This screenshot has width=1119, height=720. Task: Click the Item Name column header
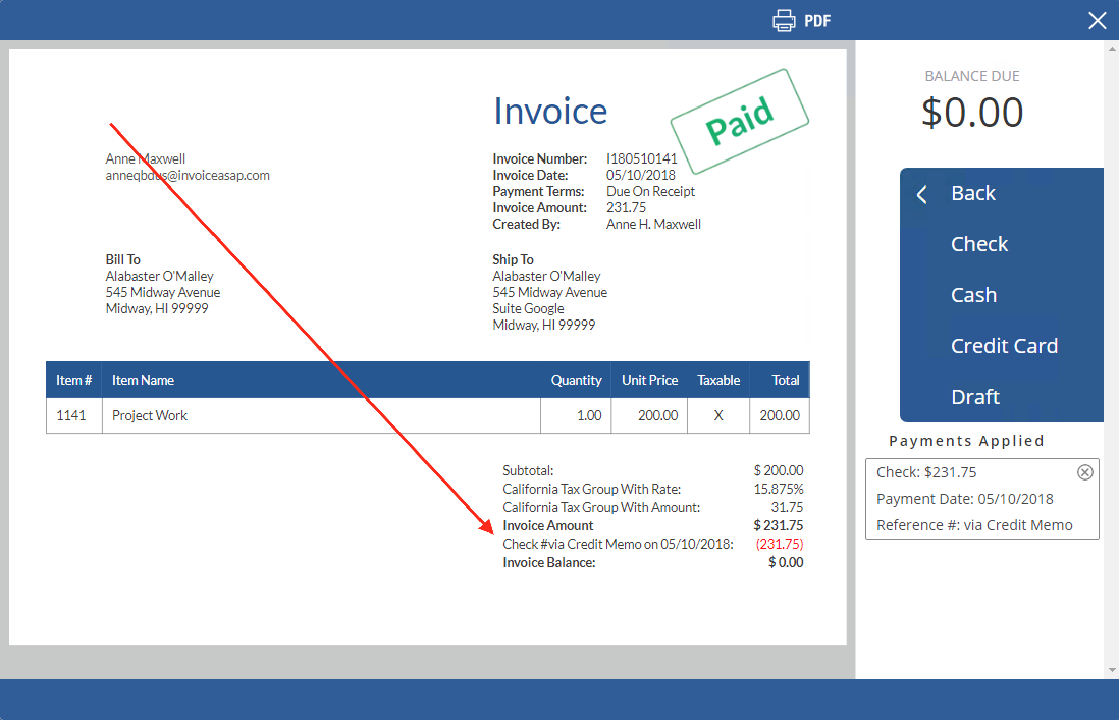tap(143, 379)
